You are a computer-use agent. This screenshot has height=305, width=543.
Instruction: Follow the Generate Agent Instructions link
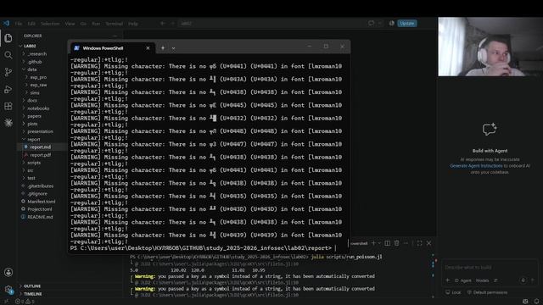(476, 166)
